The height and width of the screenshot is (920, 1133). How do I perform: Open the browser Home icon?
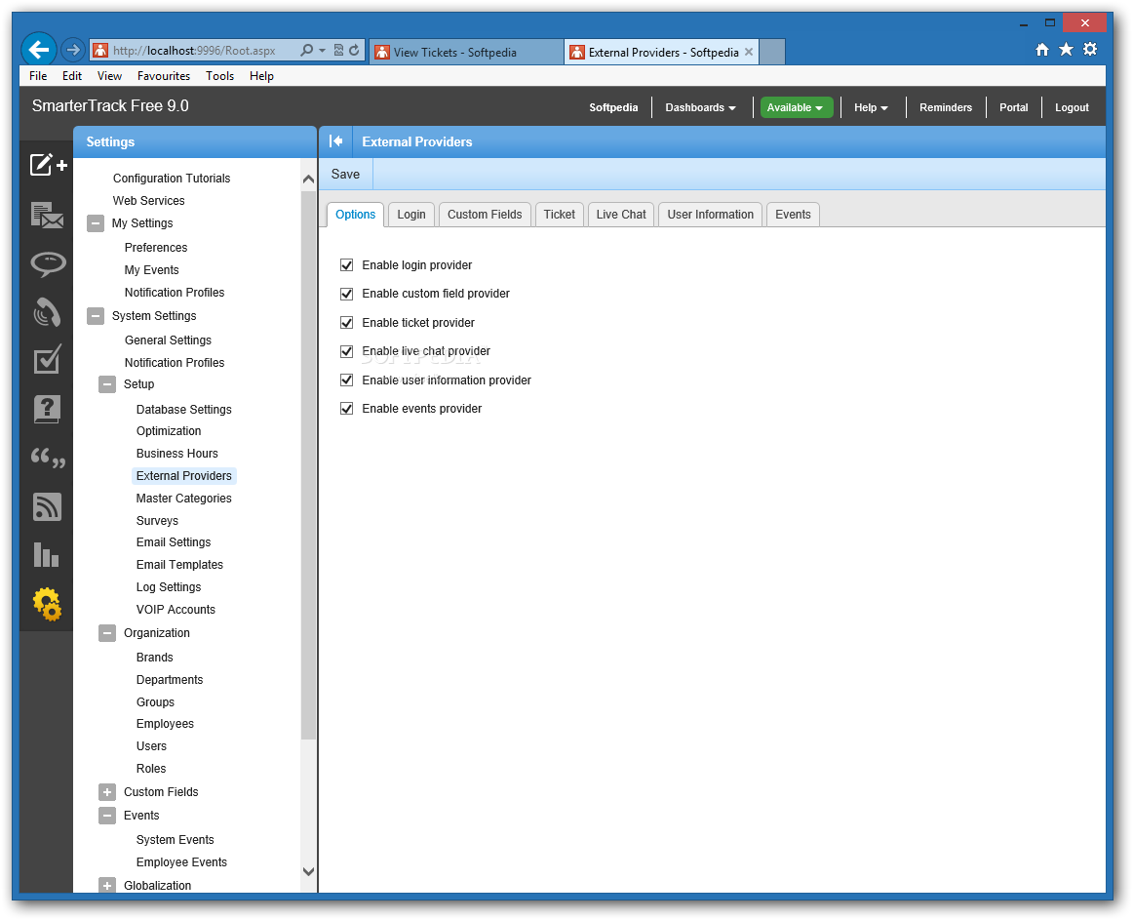1042,49
